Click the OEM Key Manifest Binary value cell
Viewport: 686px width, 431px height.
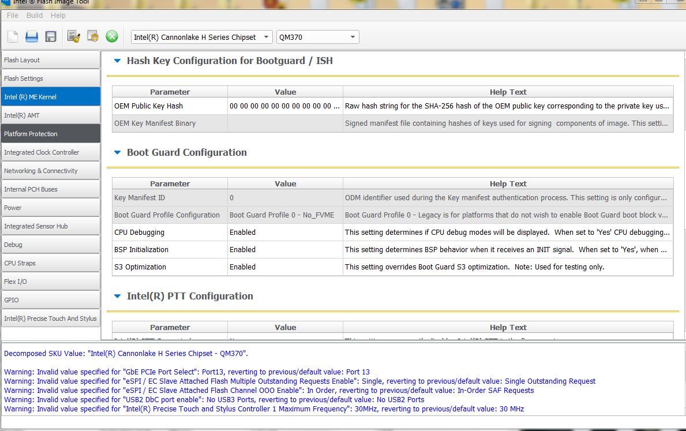point(285,123)
